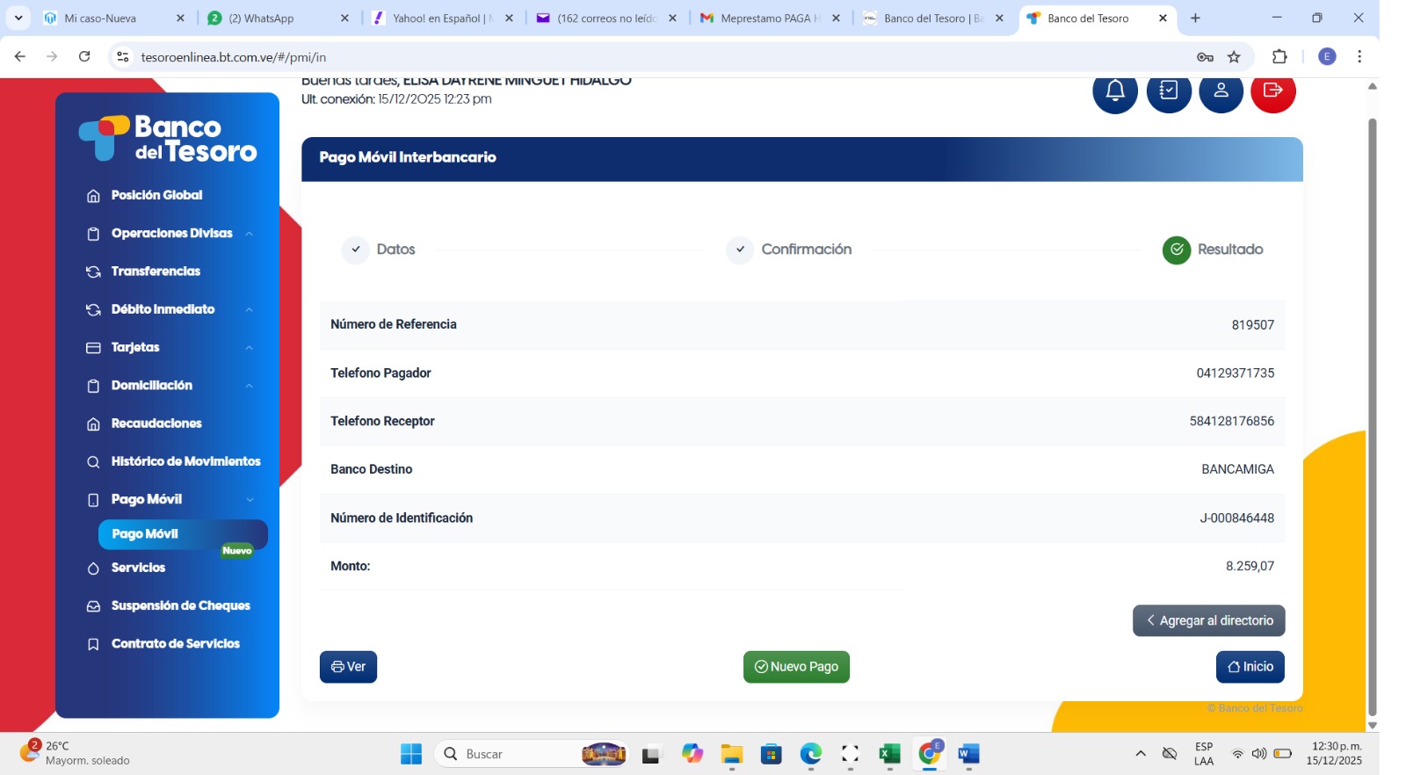
Task: Expand the Débito Inmediato menu
Action: click(x=163, y=309)
